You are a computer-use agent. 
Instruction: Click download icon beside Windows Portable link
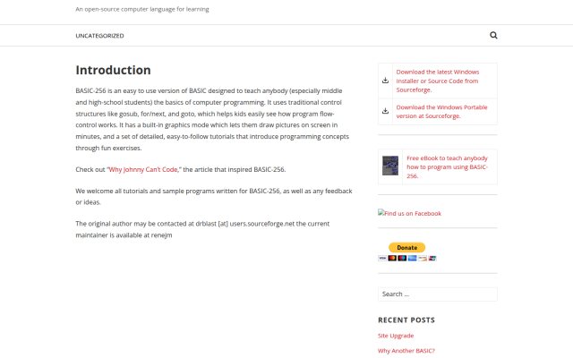[385, 111]
